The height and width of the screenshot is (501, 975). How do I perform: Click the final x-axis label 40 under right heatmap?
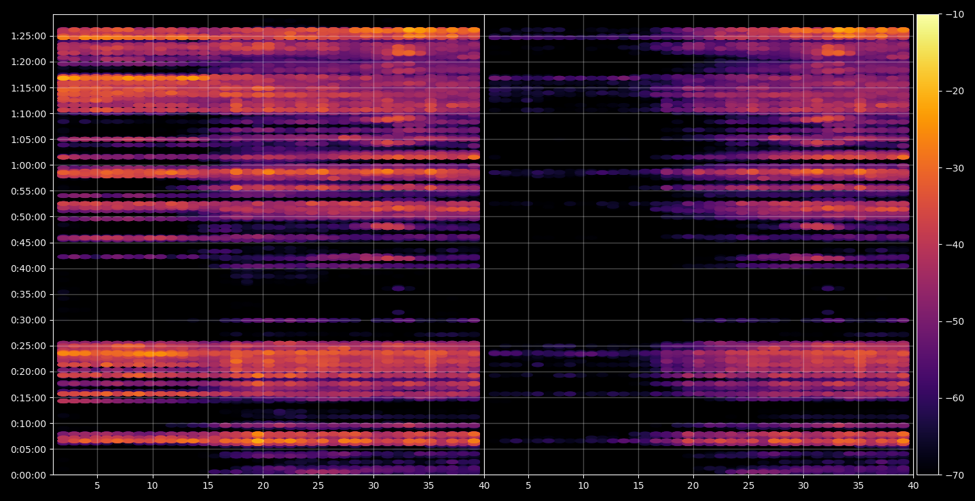pyautogui.click(x=913, y=485)
